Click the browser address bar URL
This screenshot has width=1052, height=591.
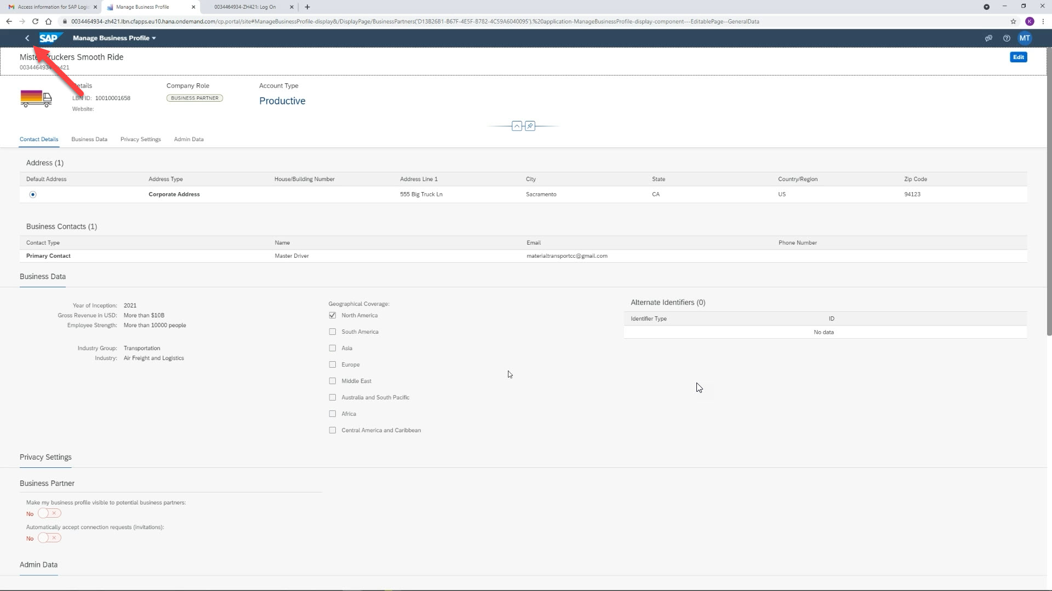(x=415, y=21)
